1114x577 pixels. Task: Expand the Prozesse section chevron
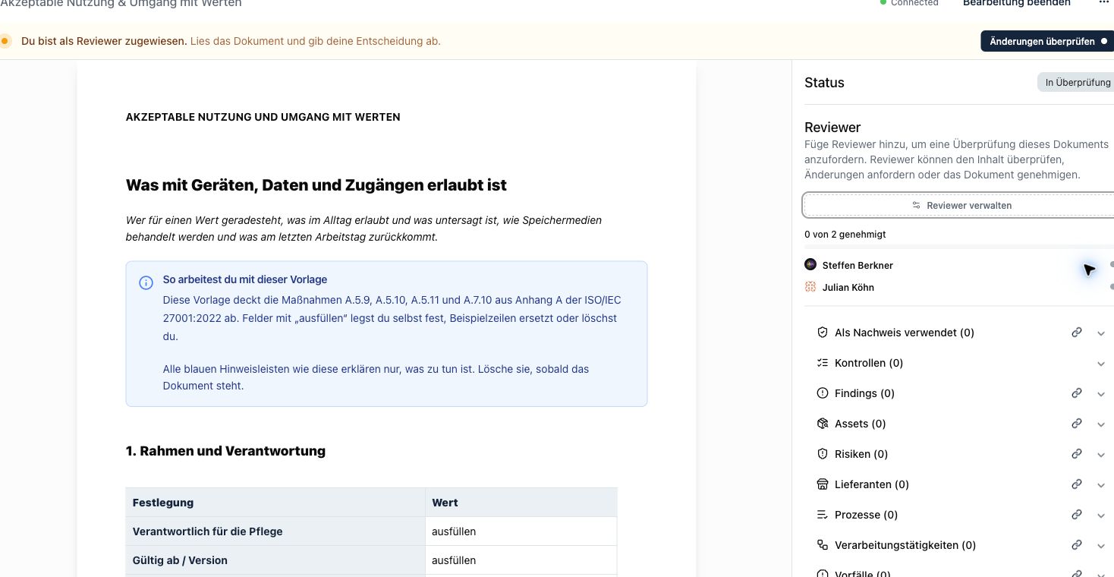[1101, 516]
